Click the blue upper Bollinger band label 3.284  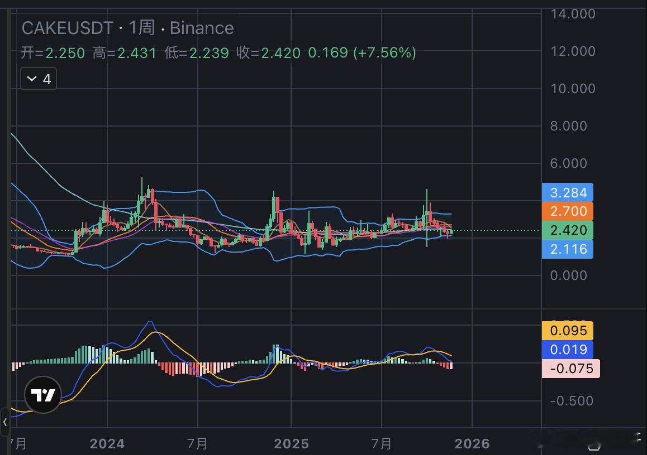pyautogui.click(x=568, y=192)
